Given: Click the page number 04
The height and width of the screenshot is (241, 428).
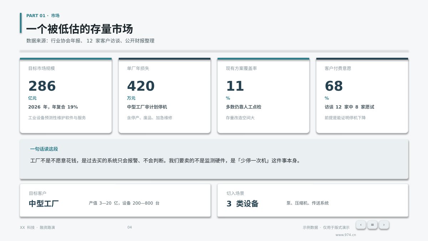Looking at the screenshot, I should pyautogui.click(x=129, y=227).
